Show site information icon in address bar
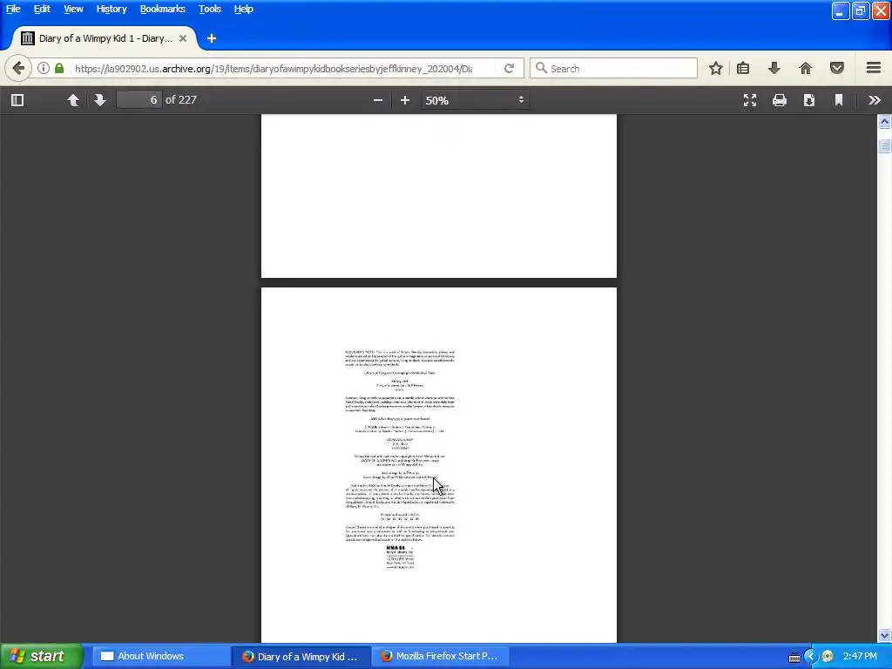Screen dimensions: 892x669 44,68
